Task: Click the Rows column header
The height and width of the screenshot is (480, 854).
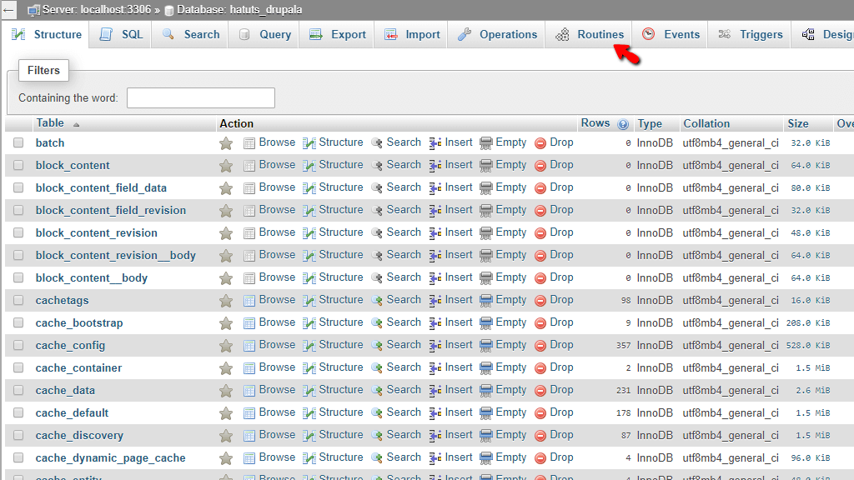Action: tap(595, 123)
